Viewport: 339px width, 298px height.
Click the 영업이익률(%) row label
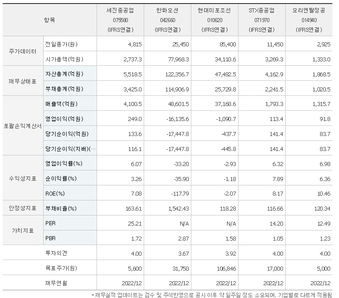pyautogui.click(x=64, y=163)
